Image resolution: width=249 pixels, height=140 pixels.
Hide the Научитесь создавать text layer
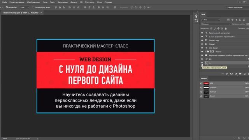202,55
